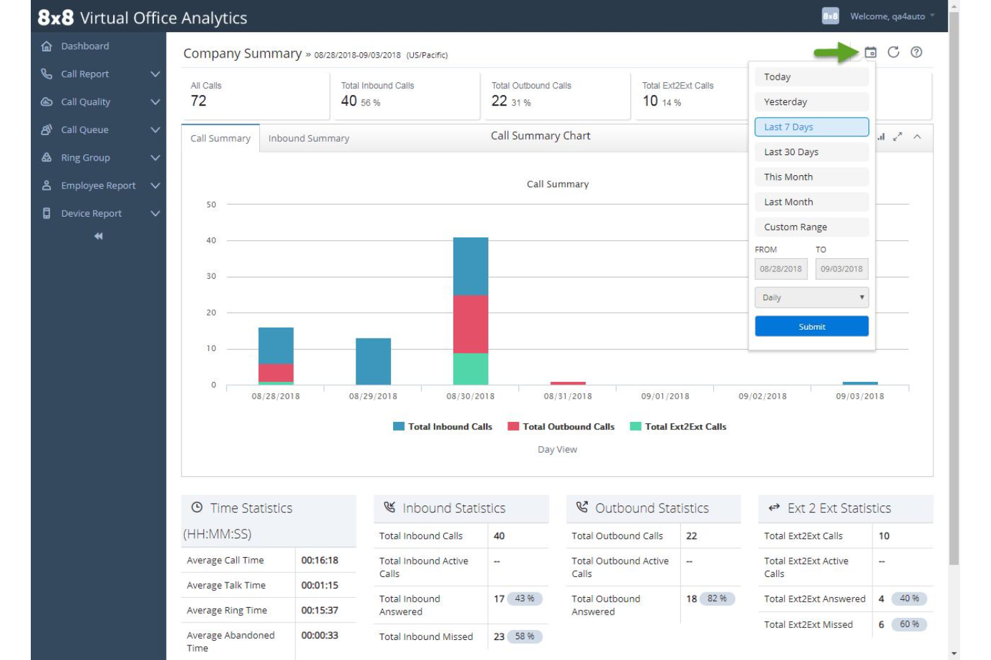The width and height of the screenshot is (991, 660).
Task: Click the TO date field
Action: point(842,269)
